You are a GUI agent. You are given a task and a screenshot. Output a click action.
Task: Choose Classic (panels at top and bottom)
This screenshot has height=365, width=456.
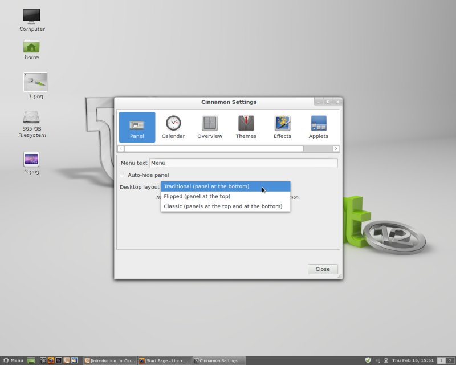225,206
